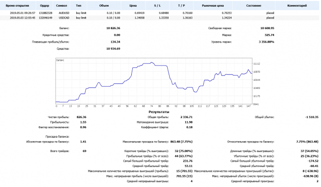
Task: Click the AUDUSD symbol cell
Action: [x=64, y=13]
